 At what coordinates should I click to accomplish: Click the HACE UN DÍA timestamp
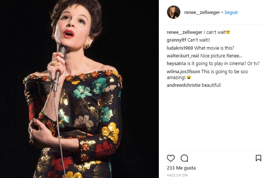tap(177, 175)
